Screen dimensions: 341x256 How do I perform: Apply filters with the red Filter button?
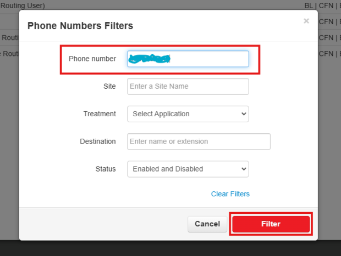pyautogui.click(x=271, y=224)
